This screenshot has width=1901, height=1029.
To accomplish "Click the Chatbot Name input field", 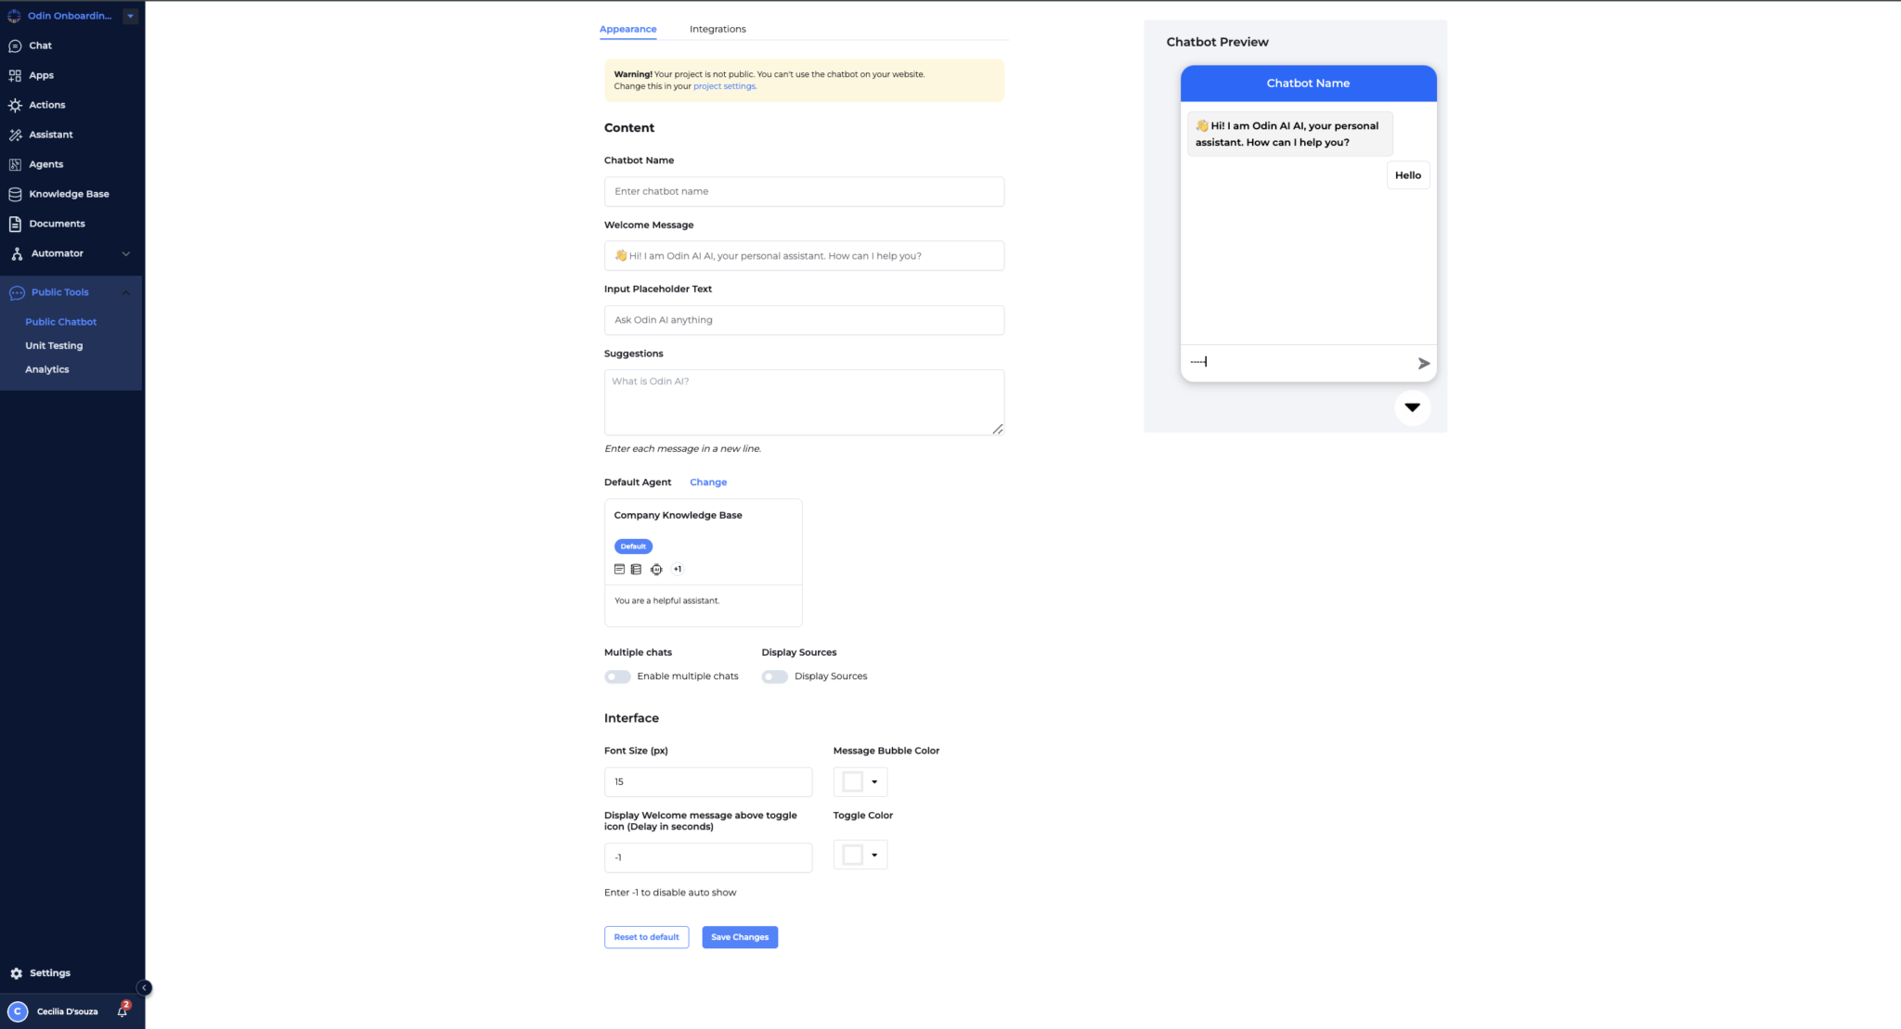I will (804, 191).
